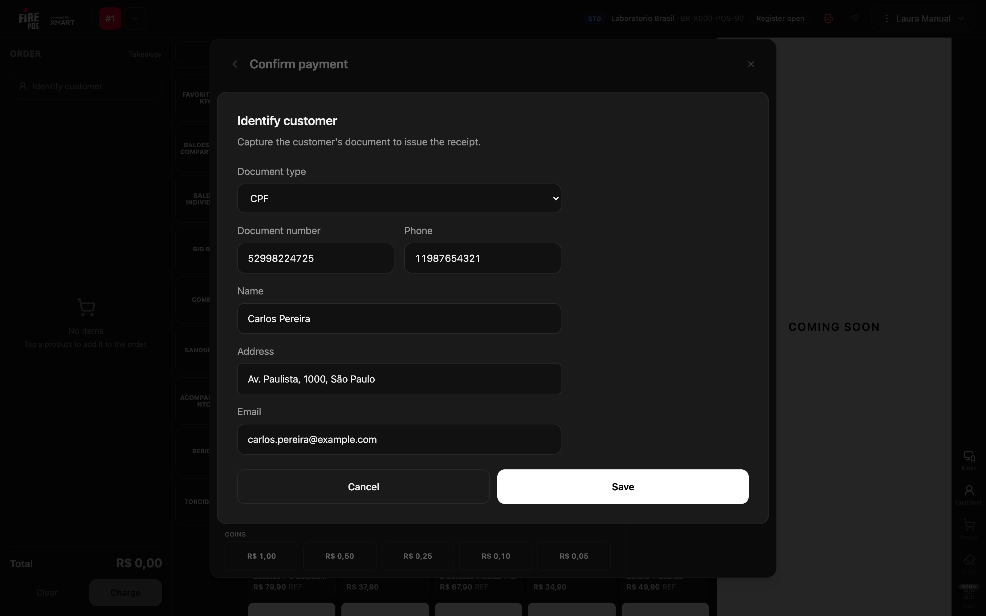
Task: Open the Customer sidebar icon
Action: pyautogui.click(x=969, y=495)
